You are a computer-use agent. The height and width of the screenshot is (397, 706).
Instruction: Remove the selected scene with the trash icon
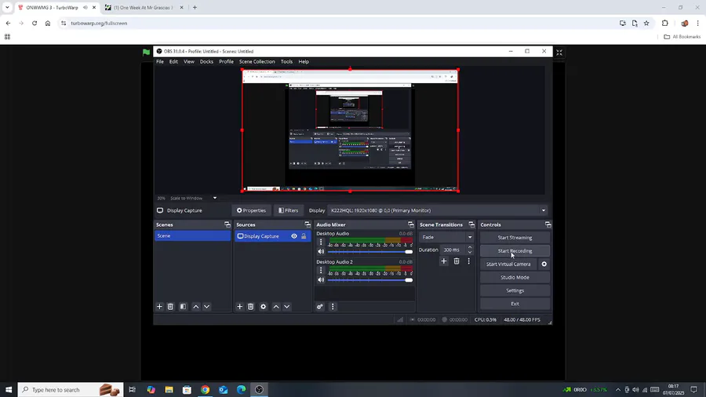coord(170,307)
